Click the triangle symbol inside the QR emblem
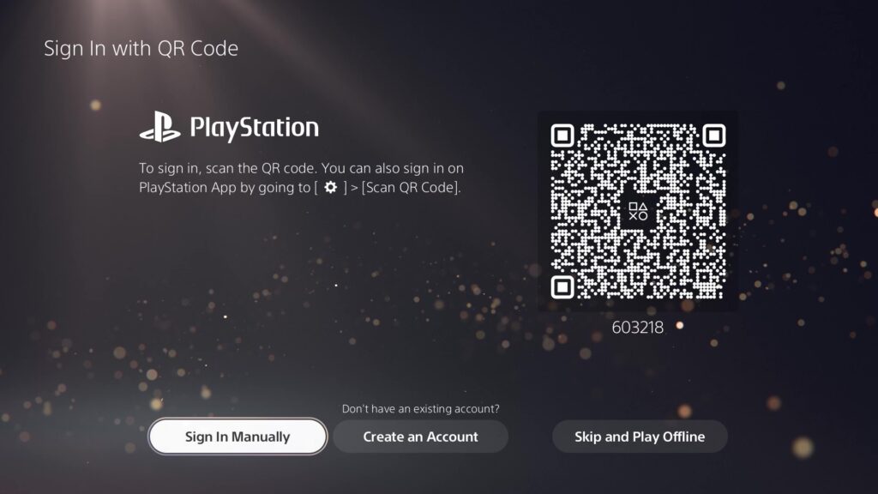Viewport: 878px width, 494px height. tap(643, 207)
